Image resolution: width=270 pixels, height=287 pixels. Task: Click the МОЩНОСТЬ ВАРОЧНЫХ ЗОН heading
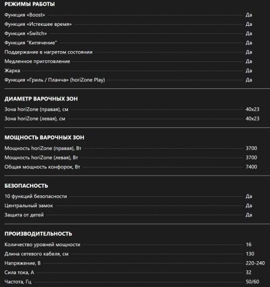tap(44, 137)
